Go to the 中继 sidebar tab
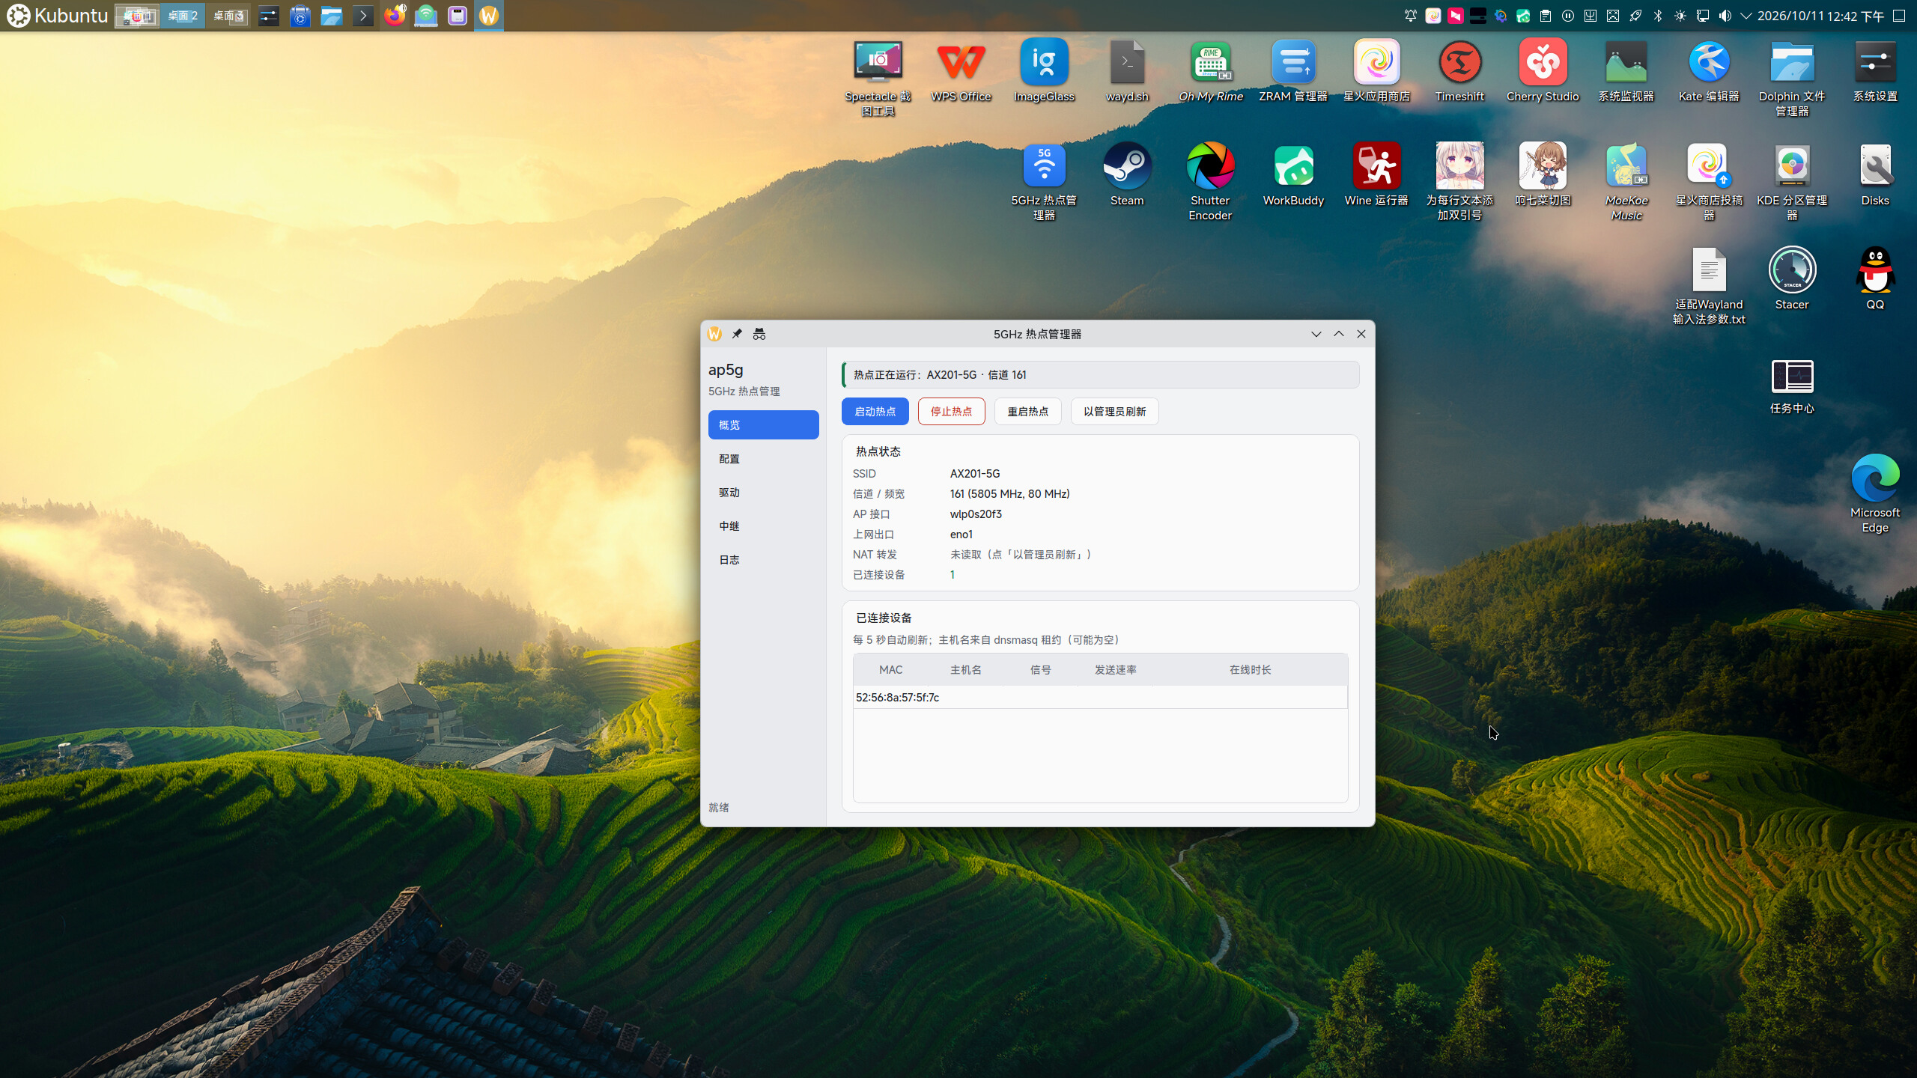Screen dimensions: 1917x1078 click(763, 526)
